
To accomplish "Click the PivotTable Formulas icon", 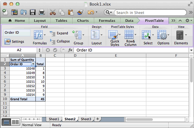I will 38,35.
